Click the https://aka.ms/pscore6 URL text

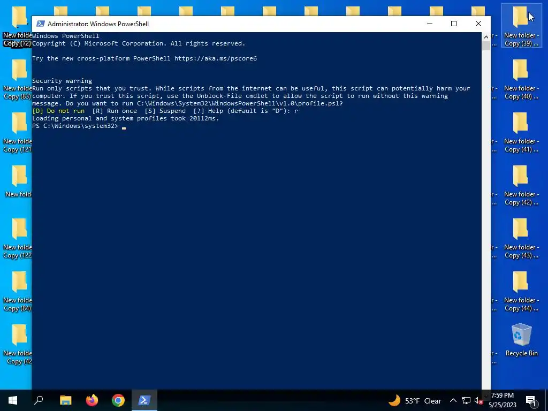(216, 58)
